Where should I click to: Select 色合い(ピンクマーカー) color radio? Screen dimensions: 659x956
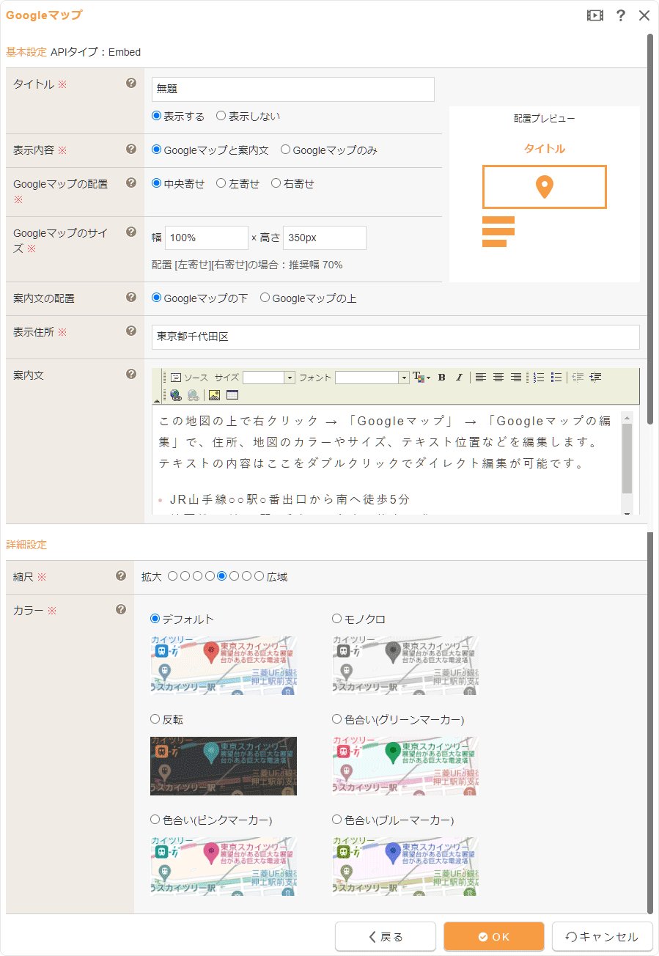[x=155, y=819]
